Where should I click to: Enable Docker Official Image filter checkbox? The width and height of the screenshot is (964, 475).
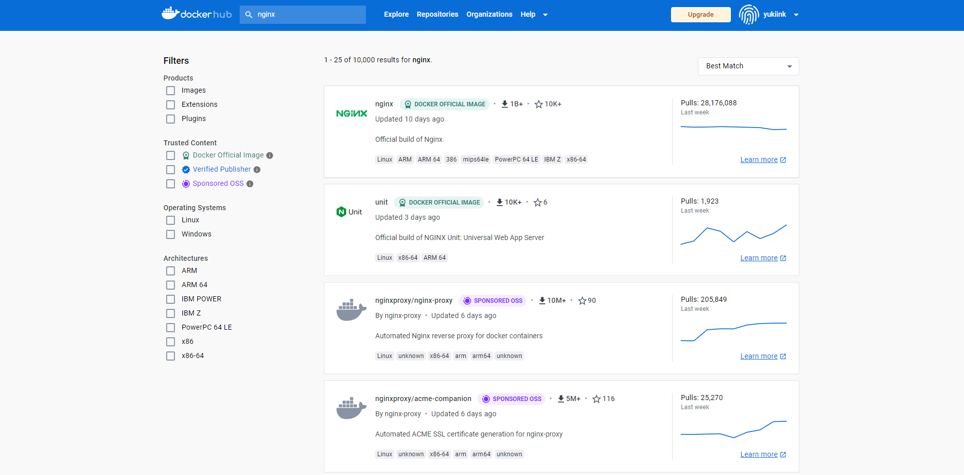171,155
